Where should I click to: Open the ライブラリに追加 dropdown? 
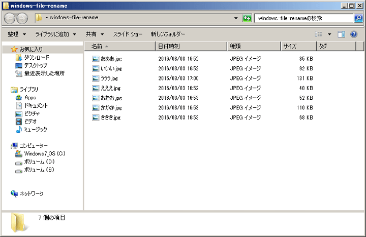click(x=55, y=34)
